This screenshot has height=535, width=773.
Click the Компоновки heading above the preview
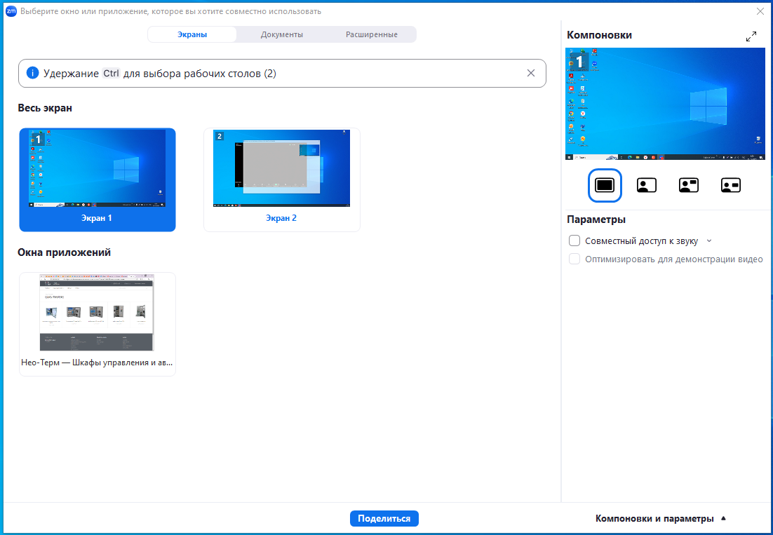[x=599, y=35]
